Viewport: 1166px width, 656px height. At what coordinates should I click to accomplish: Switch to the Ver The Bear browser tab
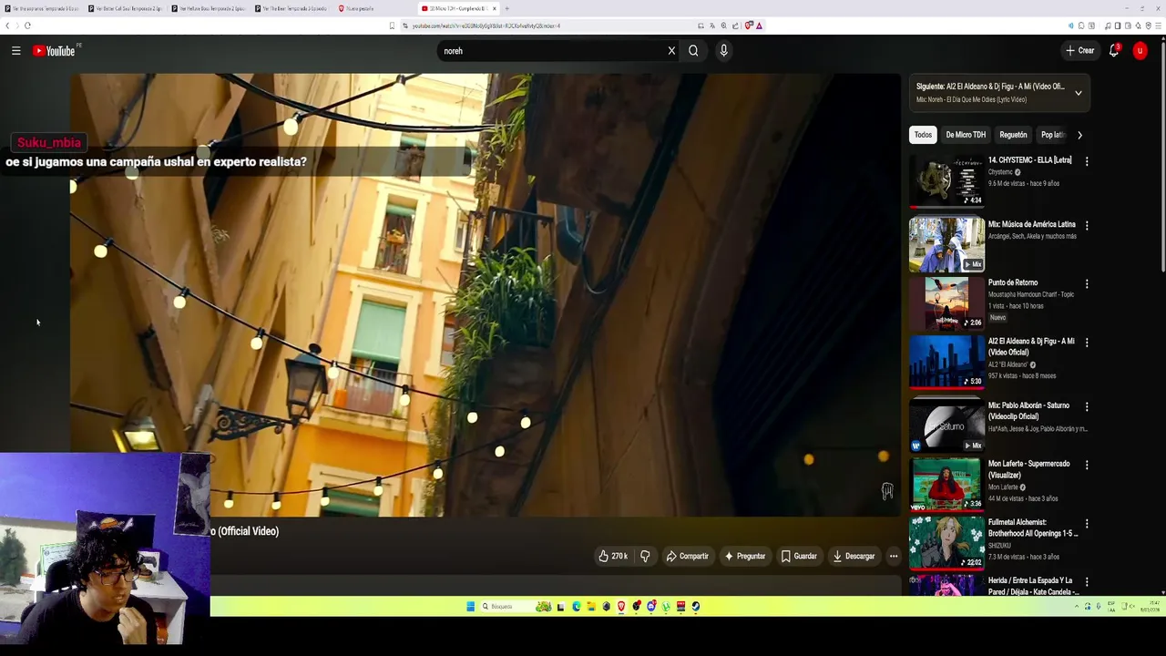tap(289, 8)
